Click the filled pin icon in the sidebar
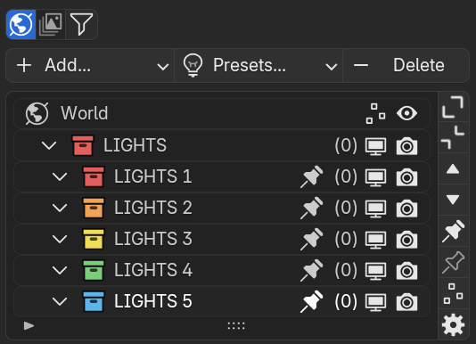The image size is (476, 344). pyautogui.click(x=453, y=231)
